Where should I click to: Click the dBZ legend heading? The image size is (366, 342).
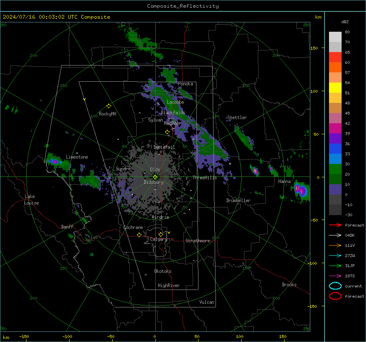pos(345,22)
